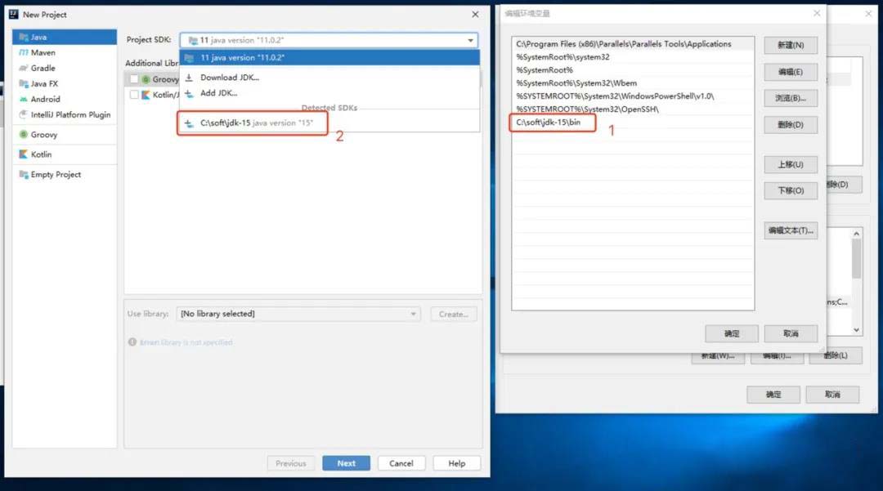The height and width of the screenshot is (491, 883).
Task: Pick detected SDK C:\soft\jdk-15
Action: pyautogui.click(x=329, y=123)
